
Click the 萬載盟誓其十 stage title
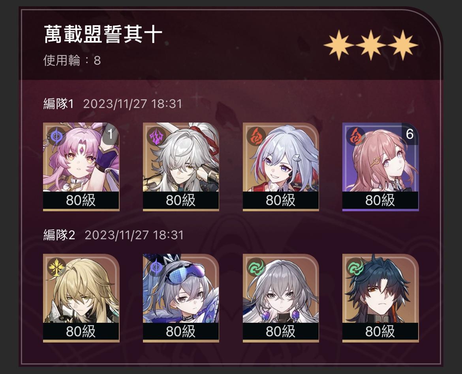103,34
